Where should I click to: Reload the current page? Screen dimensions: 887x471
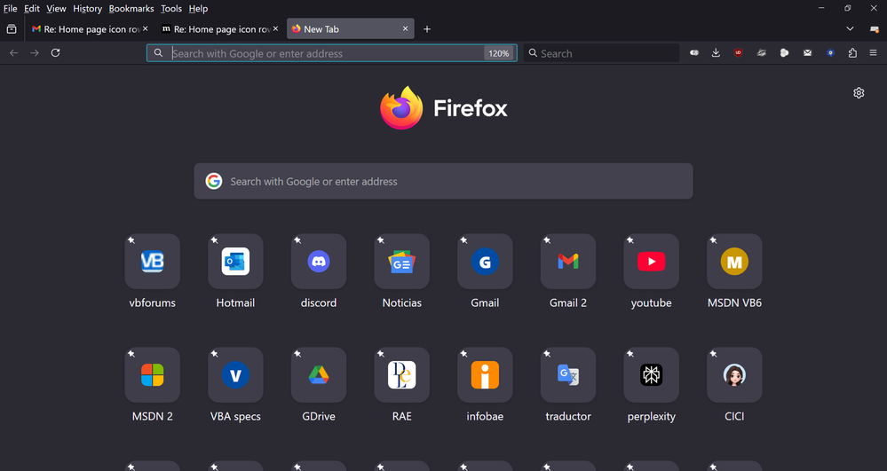pos(55,52)
